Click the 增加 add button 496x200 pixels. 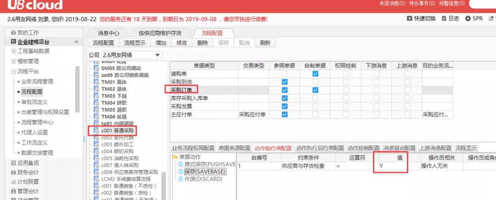[x=161, y=43]
